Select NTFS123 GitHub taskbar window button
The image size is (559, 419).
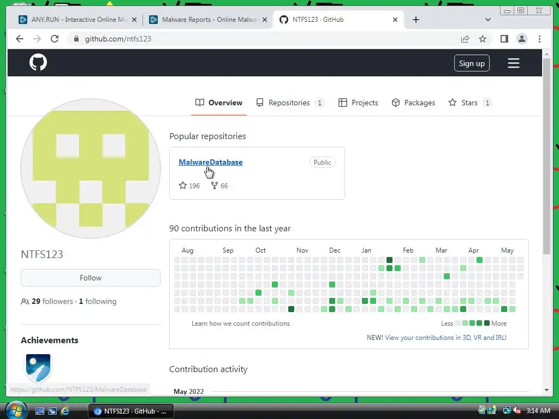click(x=131, y=411)
